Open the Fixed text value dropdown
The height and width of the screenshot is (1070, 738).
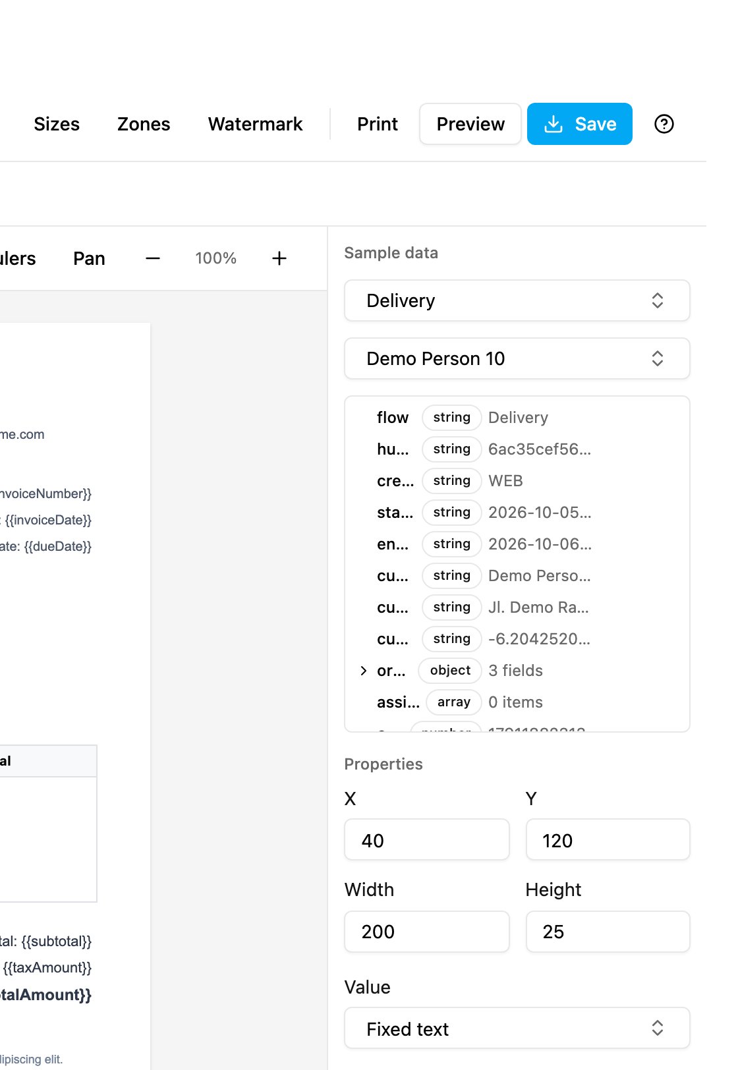[517, 1028]
